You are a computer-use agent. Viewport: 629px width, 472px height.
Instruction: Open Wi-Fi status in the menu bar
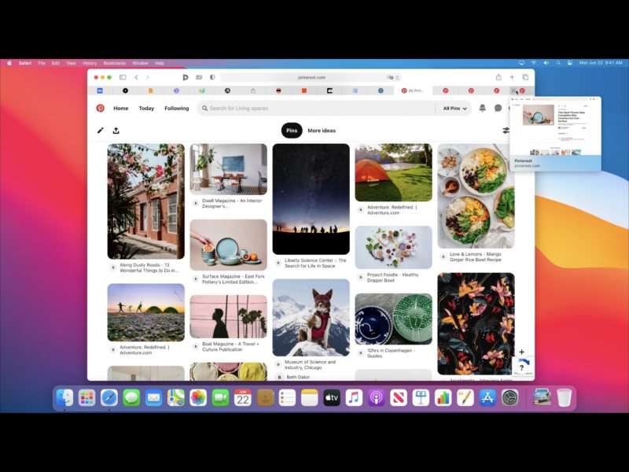pos(534,63)
